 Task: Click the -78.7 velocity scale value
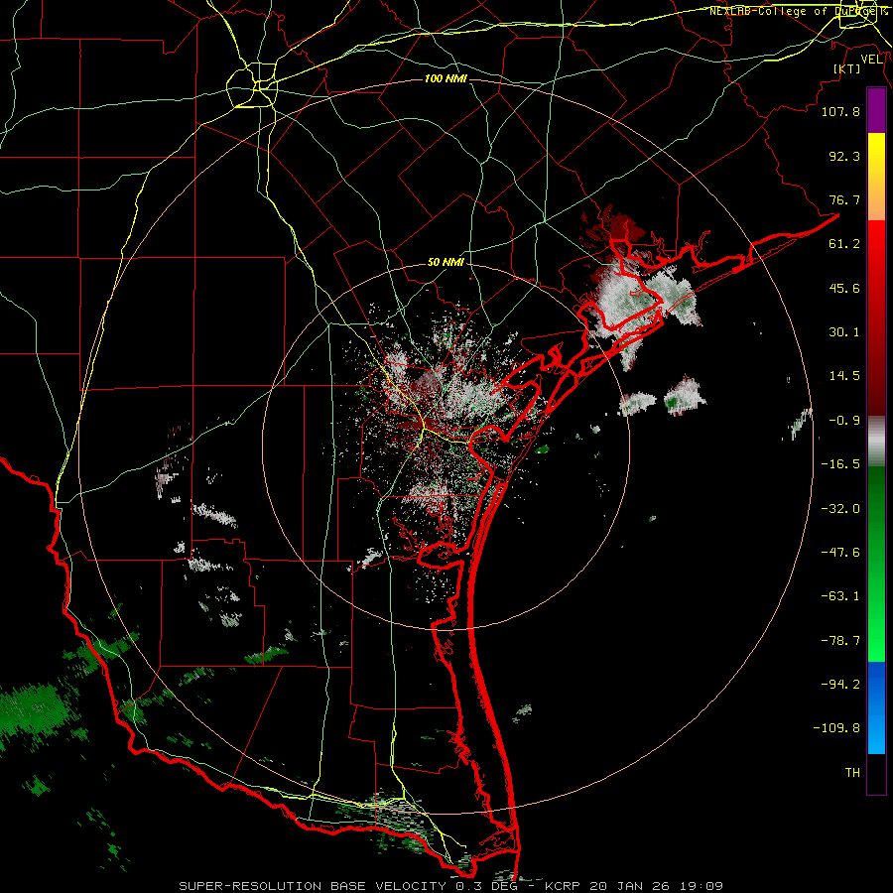tap(840, 641)
